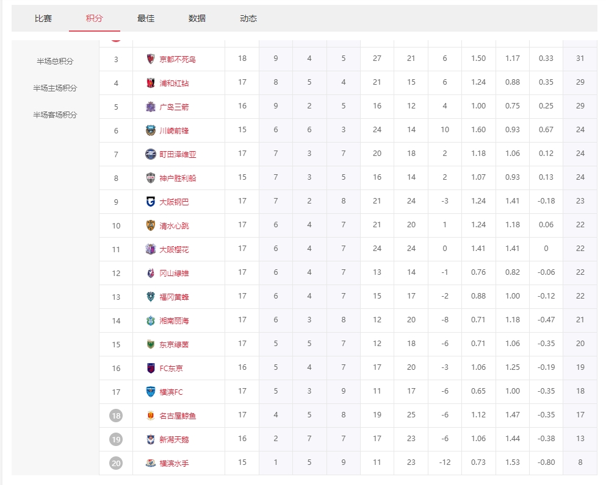Click the Kawasaki Frontale (川崎前锋) crest icon
The image size is (606, 485).
pos(151,130)
